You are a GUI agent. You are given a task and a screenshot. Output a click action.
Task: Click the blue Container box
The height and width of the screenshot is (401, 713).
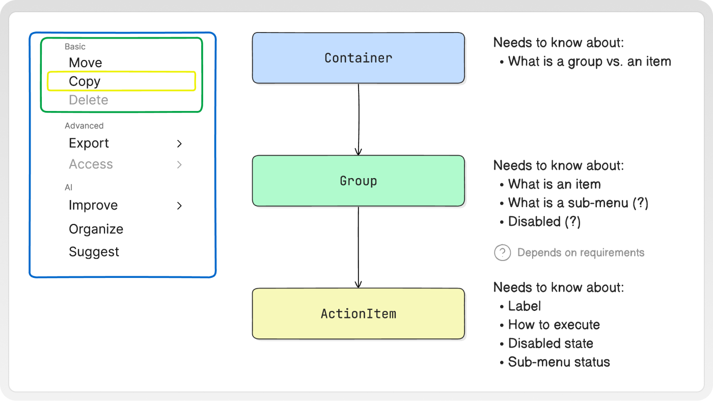click(359, 58)
